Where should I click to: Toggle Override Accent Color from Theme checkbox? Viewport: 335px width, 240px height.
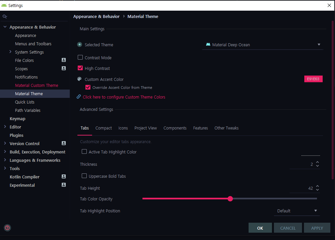[88, 87]
